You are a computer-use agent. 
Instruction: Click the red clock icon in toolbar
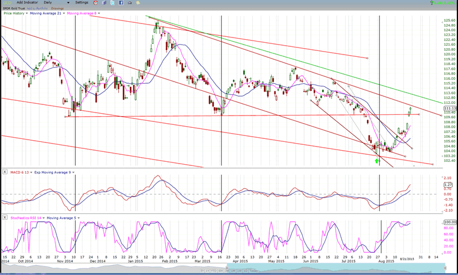96,3
